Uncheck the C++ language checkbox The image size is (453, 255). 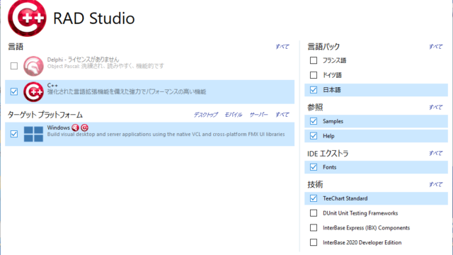coord(14,91)
